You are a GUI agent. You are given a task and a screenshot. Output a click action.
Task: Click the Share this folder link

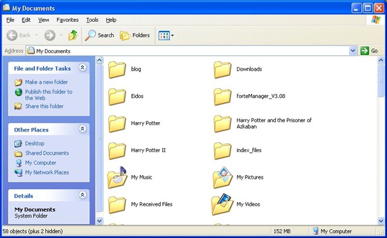click(44, 106)
